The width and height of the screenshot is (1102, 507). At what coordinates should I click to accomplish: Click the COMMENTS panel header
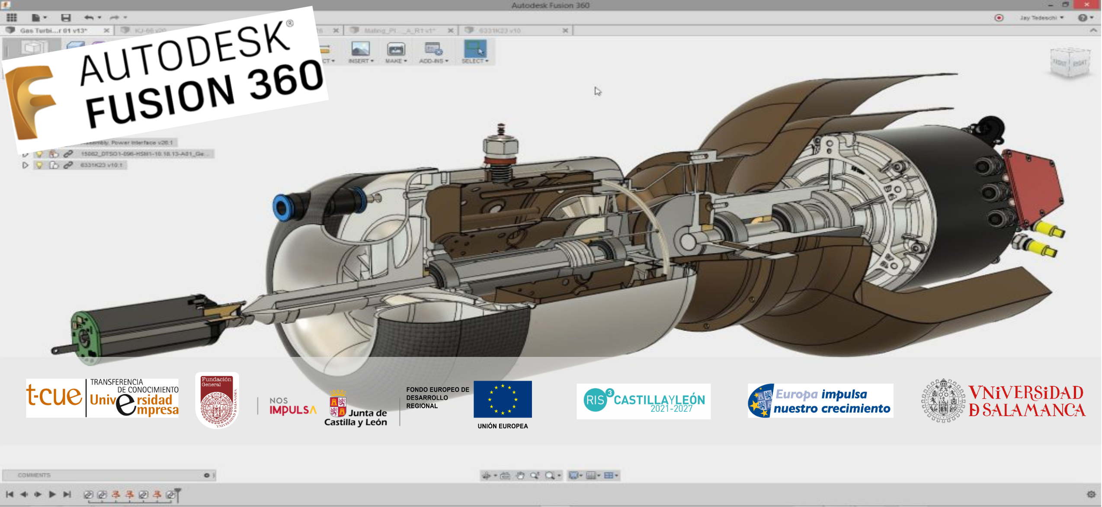tap(108, 475)
